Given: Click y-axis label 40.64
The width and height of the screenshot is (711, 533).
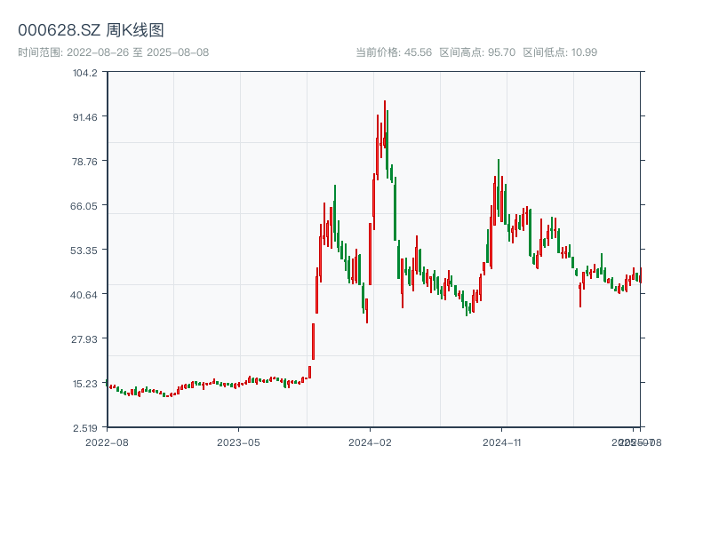Looking at the screenshot, I should pyautogui.click(x=84, y=295).
